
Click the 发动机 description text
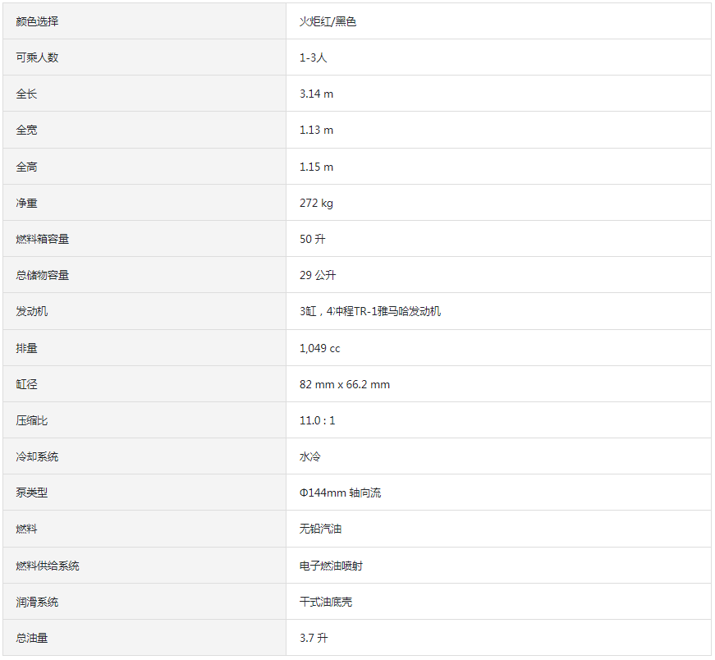[x=369, y=311]
